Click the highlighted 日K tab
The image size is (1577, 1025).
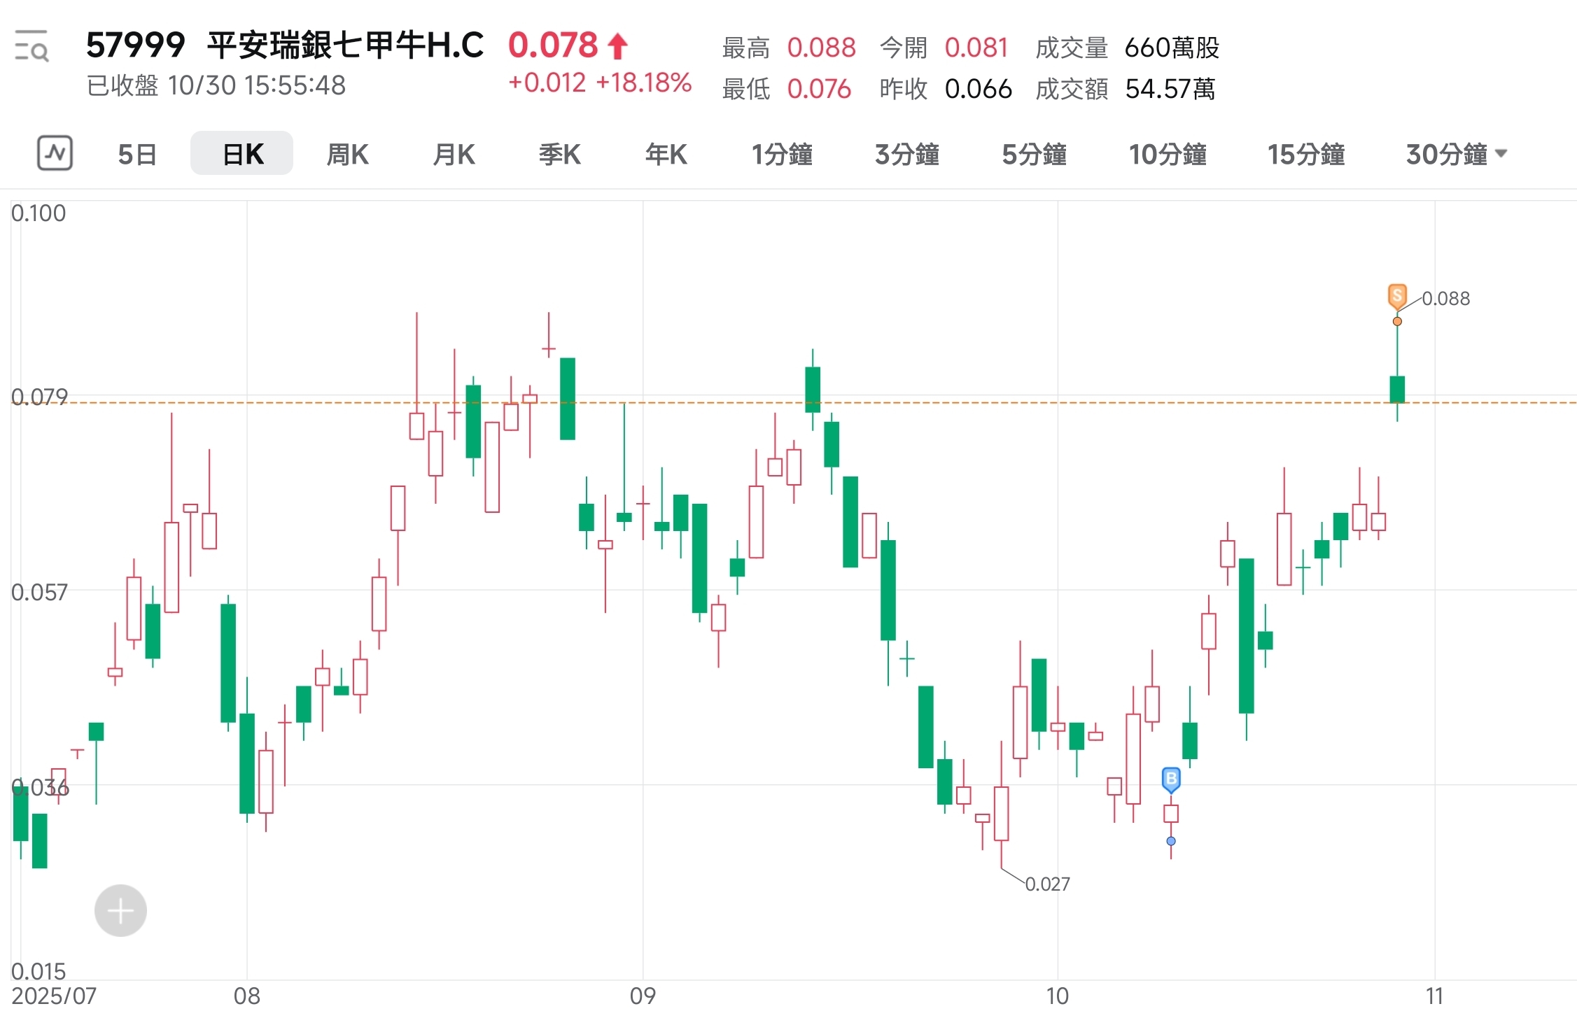point(241,153)
